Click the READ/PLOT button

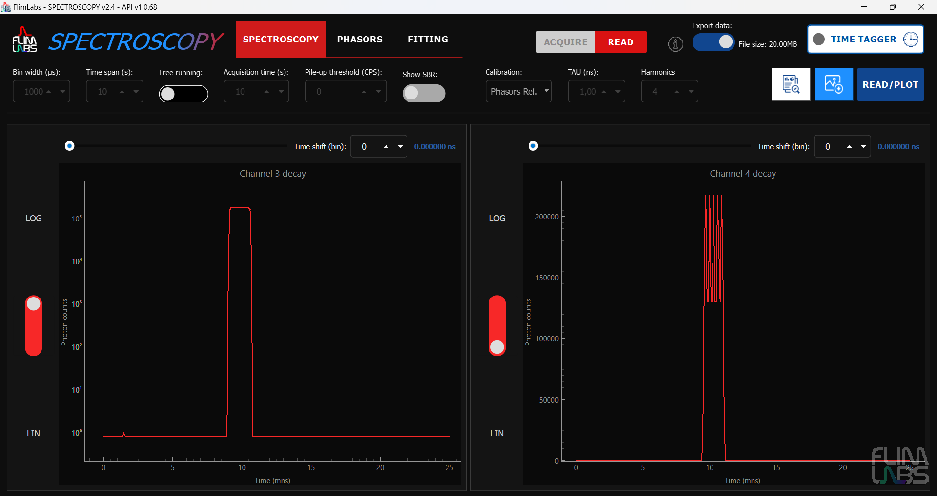tap(890, 84)
